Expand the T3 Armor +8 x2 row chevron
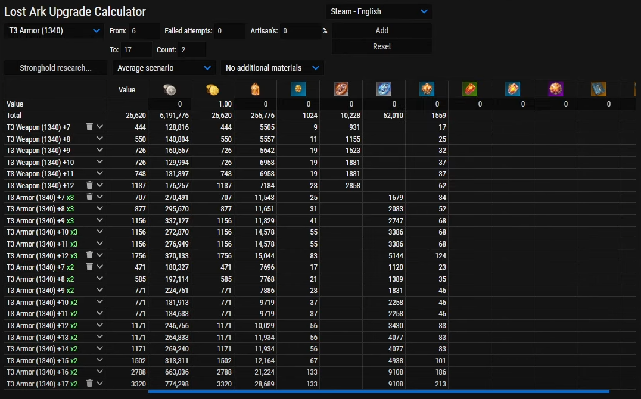The height and width of the screenshot is (399, 641). pyautogui.click(x=99, y=278)
